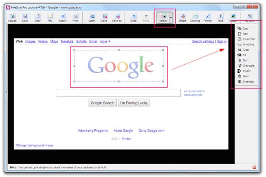Choose Crop in the selection side menu
This screenshot has height=177, width=266.
pos(245,50)
